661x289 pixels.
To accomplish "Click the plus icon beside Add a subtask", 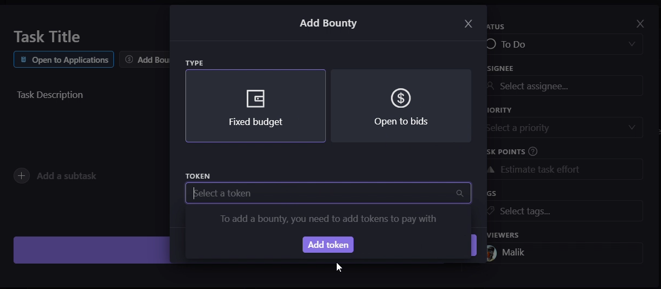I will coord(22,176).
